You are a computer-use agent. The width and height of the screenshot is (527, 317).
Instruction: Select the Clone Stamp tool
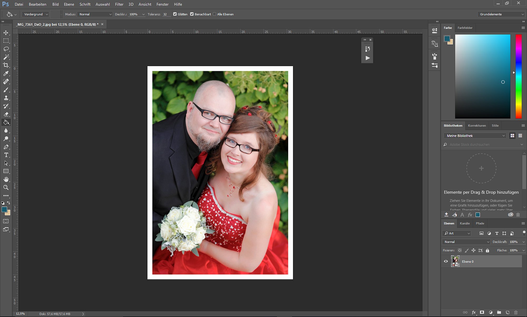(6, 98)
